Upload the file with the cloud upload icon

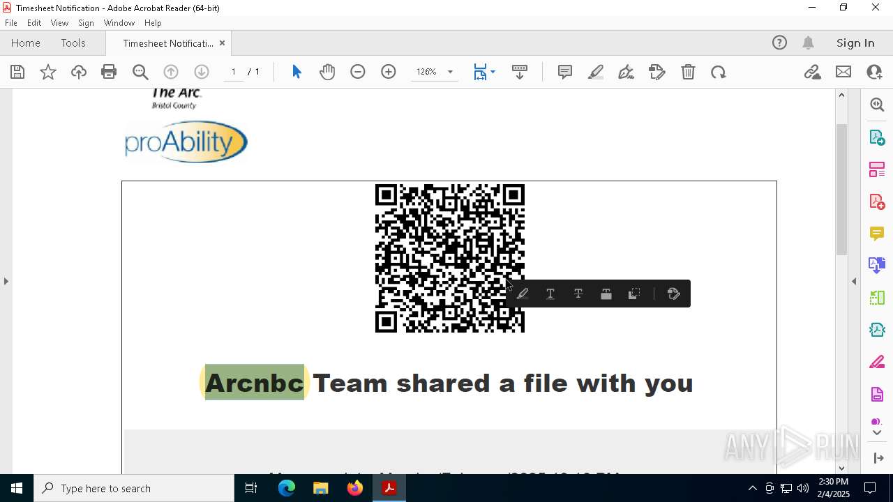79,72
